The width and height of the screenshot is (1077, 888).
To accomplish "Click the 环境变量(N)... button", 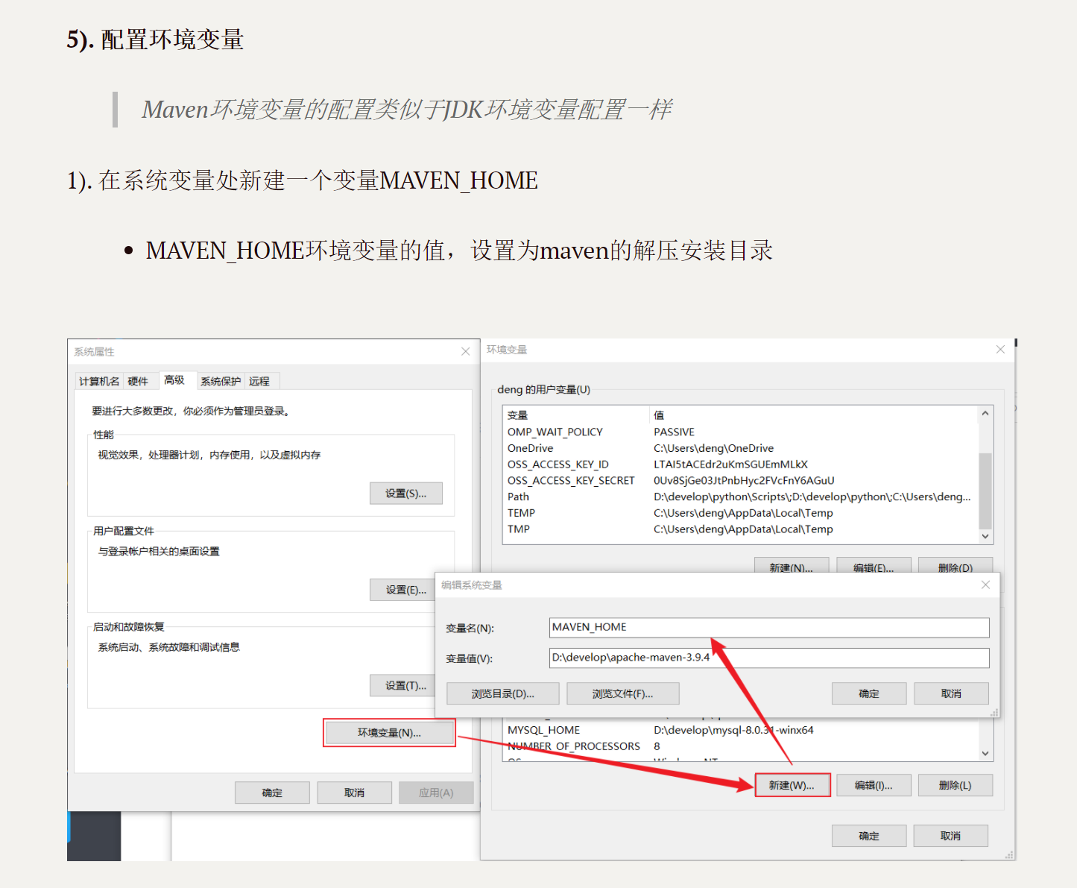I will 389,733.
